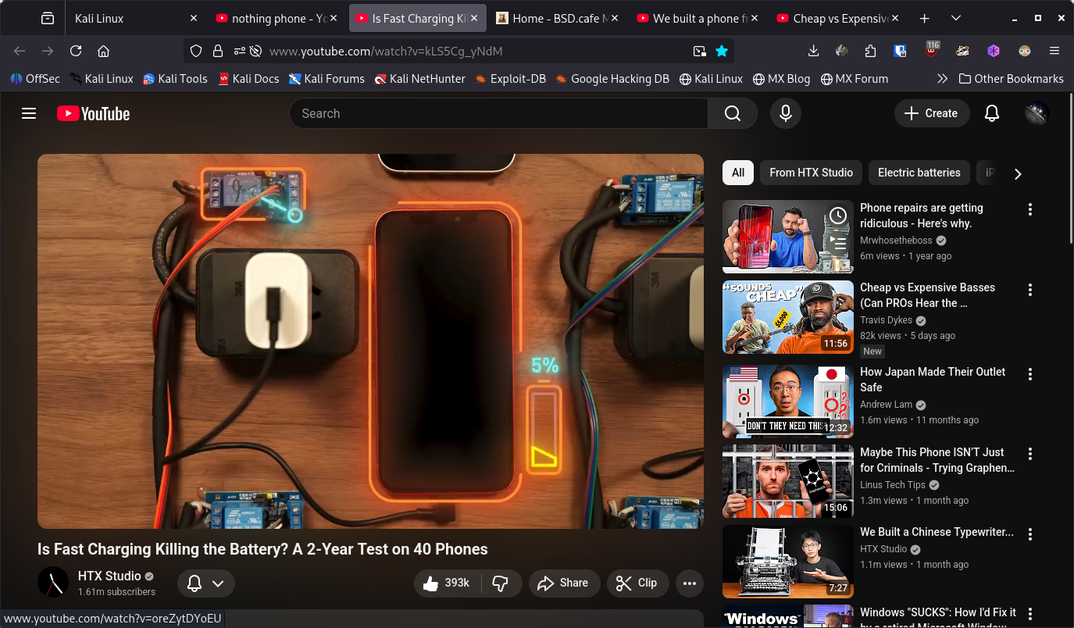
Task: Expand hidden bookmarks toolbar overflow chevrons
Action: click(x=942, y=79)
